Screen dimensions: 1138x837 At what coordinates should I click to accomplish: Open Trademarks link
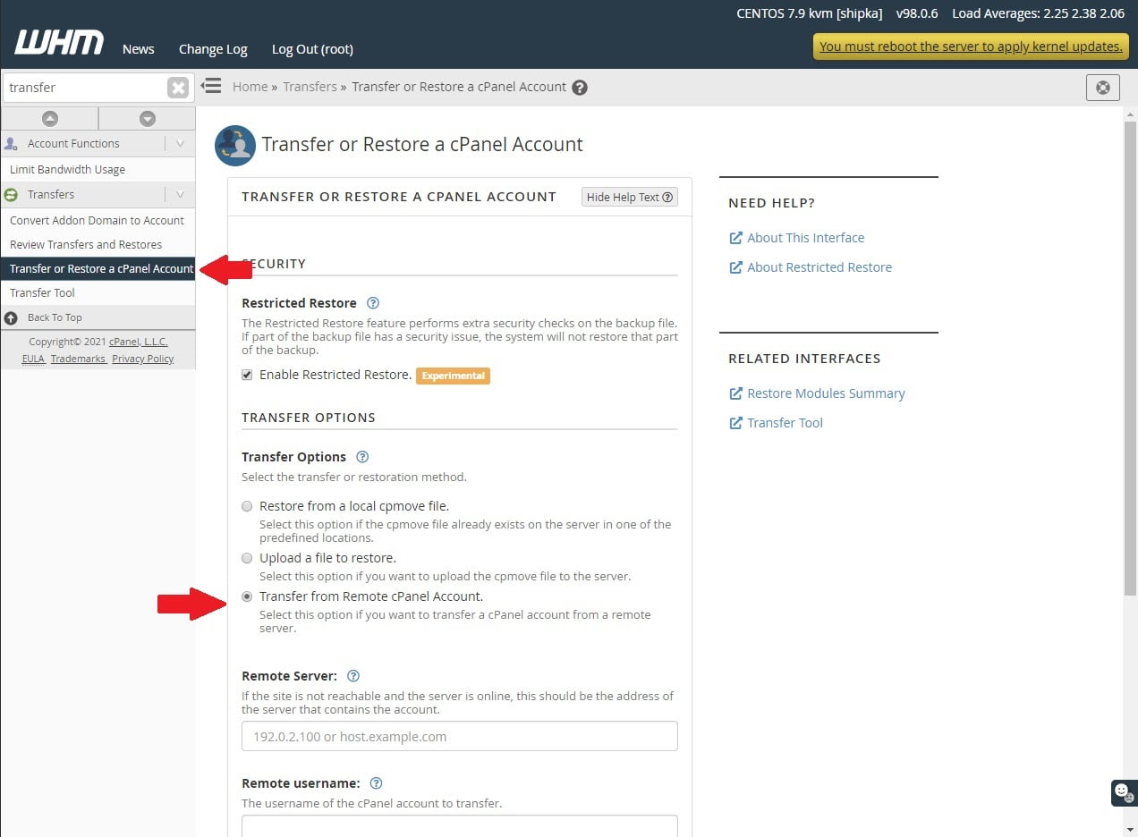pyautogui.click(x=78, y=359)
